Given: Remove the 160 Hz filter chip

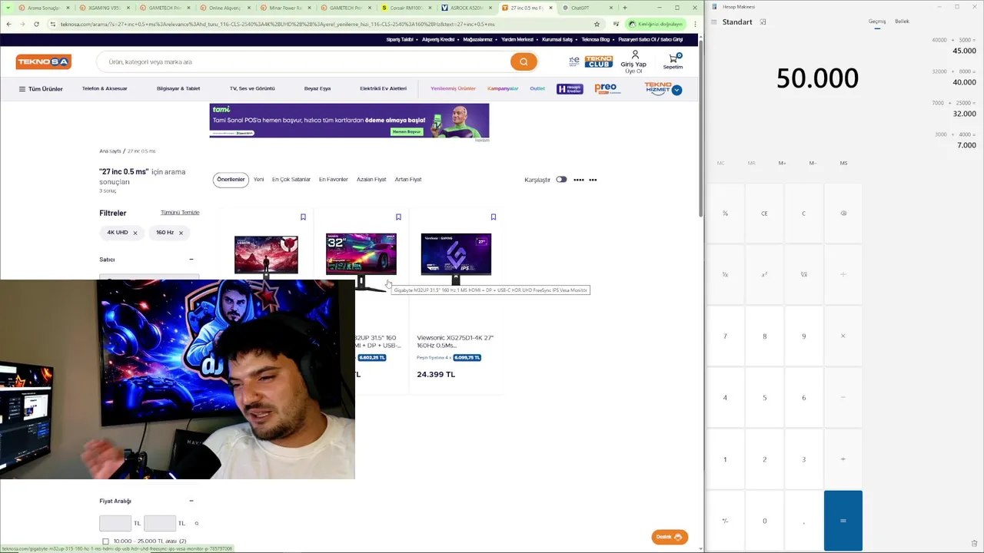Looking at the screenshot, I should [x=181, y=233].
